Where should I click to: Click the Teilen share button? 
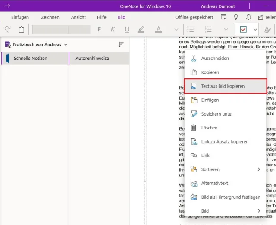pos(267,17)
